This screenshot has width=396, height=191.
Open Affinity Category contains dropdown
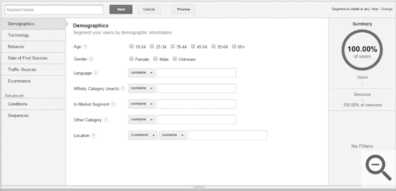click(x=142, y=88)
